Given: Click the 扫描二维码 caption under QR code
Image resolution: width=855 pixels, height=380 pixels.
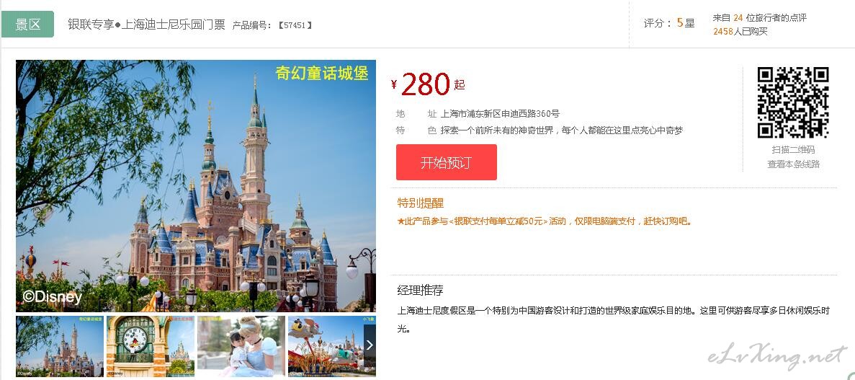Looking at the screenshot, I should [x=793, y=149].
